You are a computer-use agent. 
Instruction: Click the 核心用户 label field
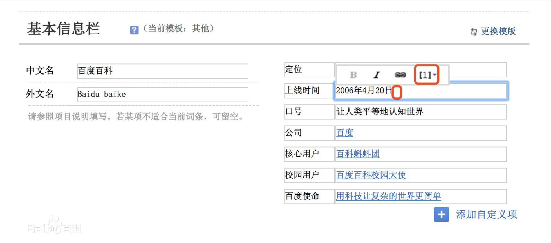pos(309,154)
